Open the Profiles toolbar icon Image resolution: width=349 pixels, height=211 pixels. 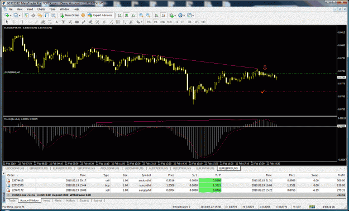tap(16, 16)
